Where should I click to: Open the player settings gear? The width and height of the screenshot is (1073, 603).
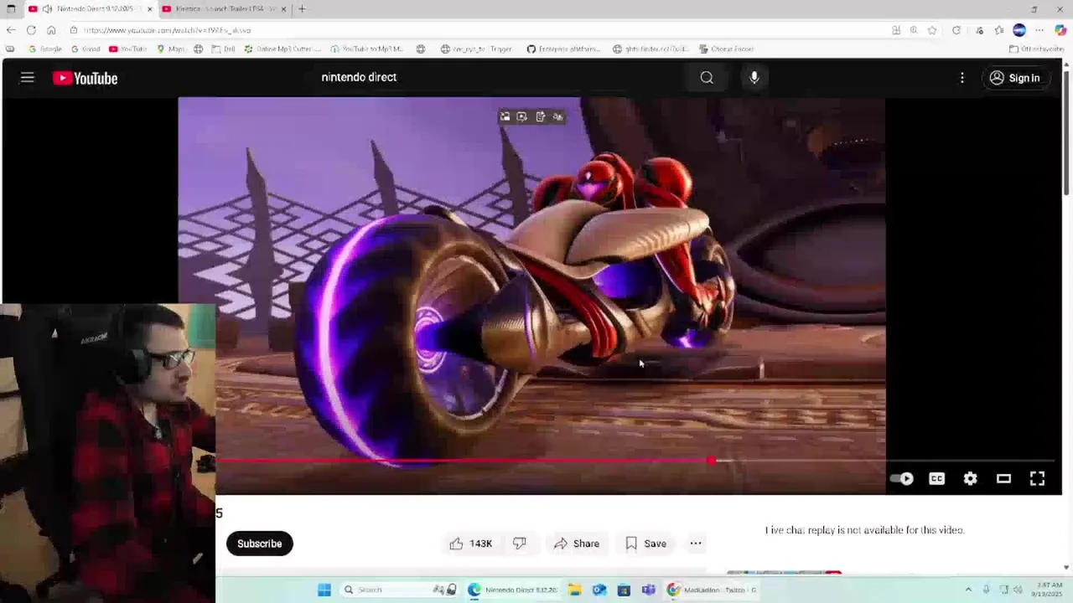[970, 478]
